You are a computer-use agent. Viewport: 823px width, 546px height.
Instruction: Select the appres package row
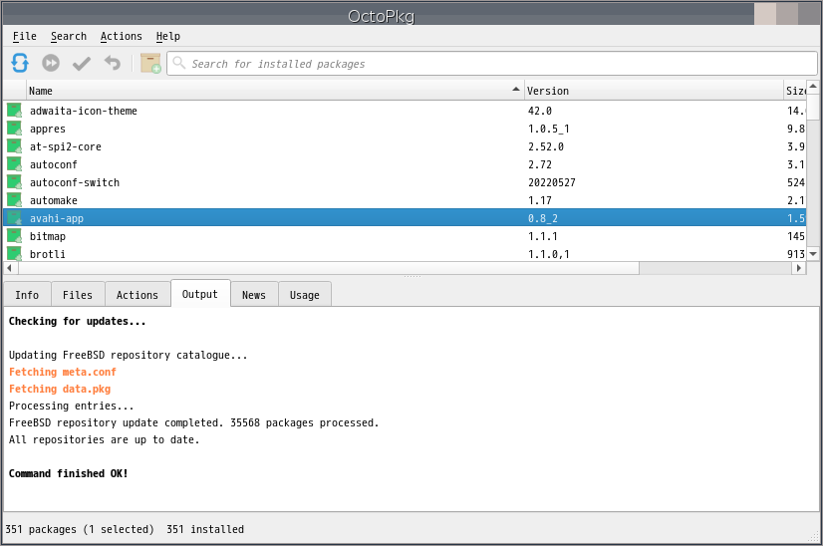click(x=405, y=129)
